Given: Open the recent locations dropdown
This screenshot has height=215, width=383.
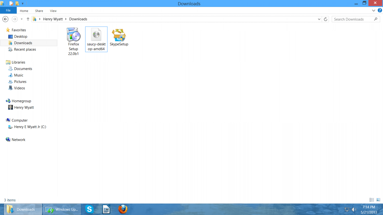Looking at the screenshot, I should [22, 19].
